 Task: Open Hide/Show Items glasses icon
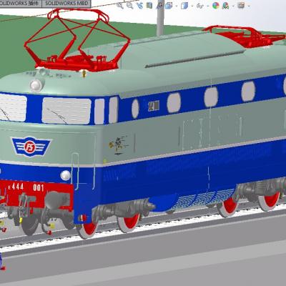[199, 6]
